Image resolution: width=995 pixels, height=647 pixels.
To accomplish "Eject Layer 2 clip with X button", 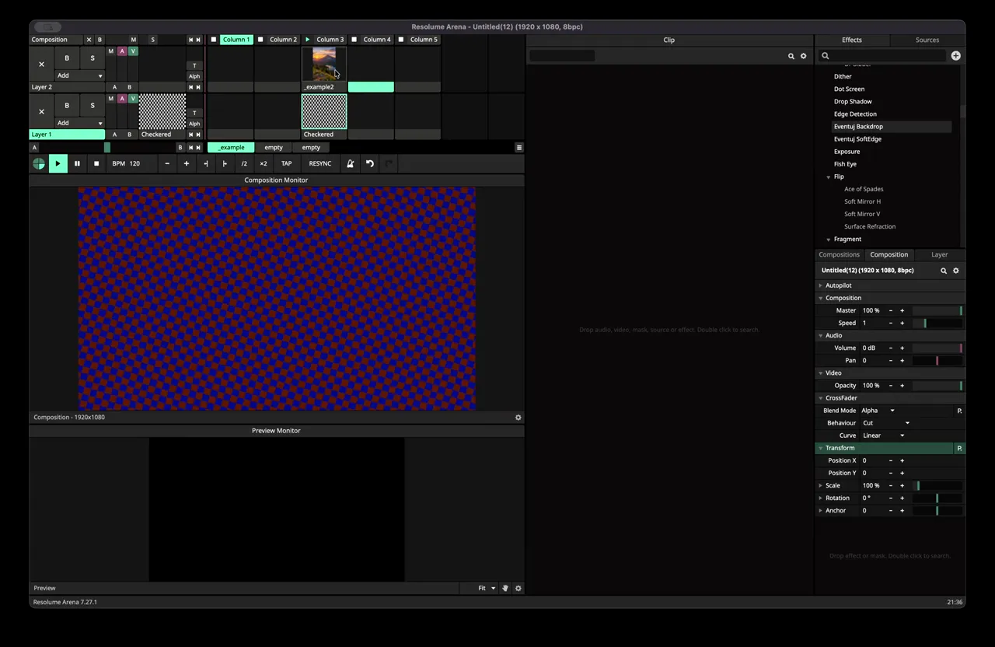I will click(42, 64).
